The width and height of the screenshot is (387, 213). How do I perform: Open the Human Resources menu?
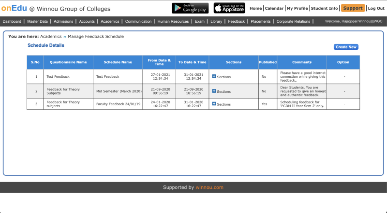pyautogui.click(x=173, y=21)
